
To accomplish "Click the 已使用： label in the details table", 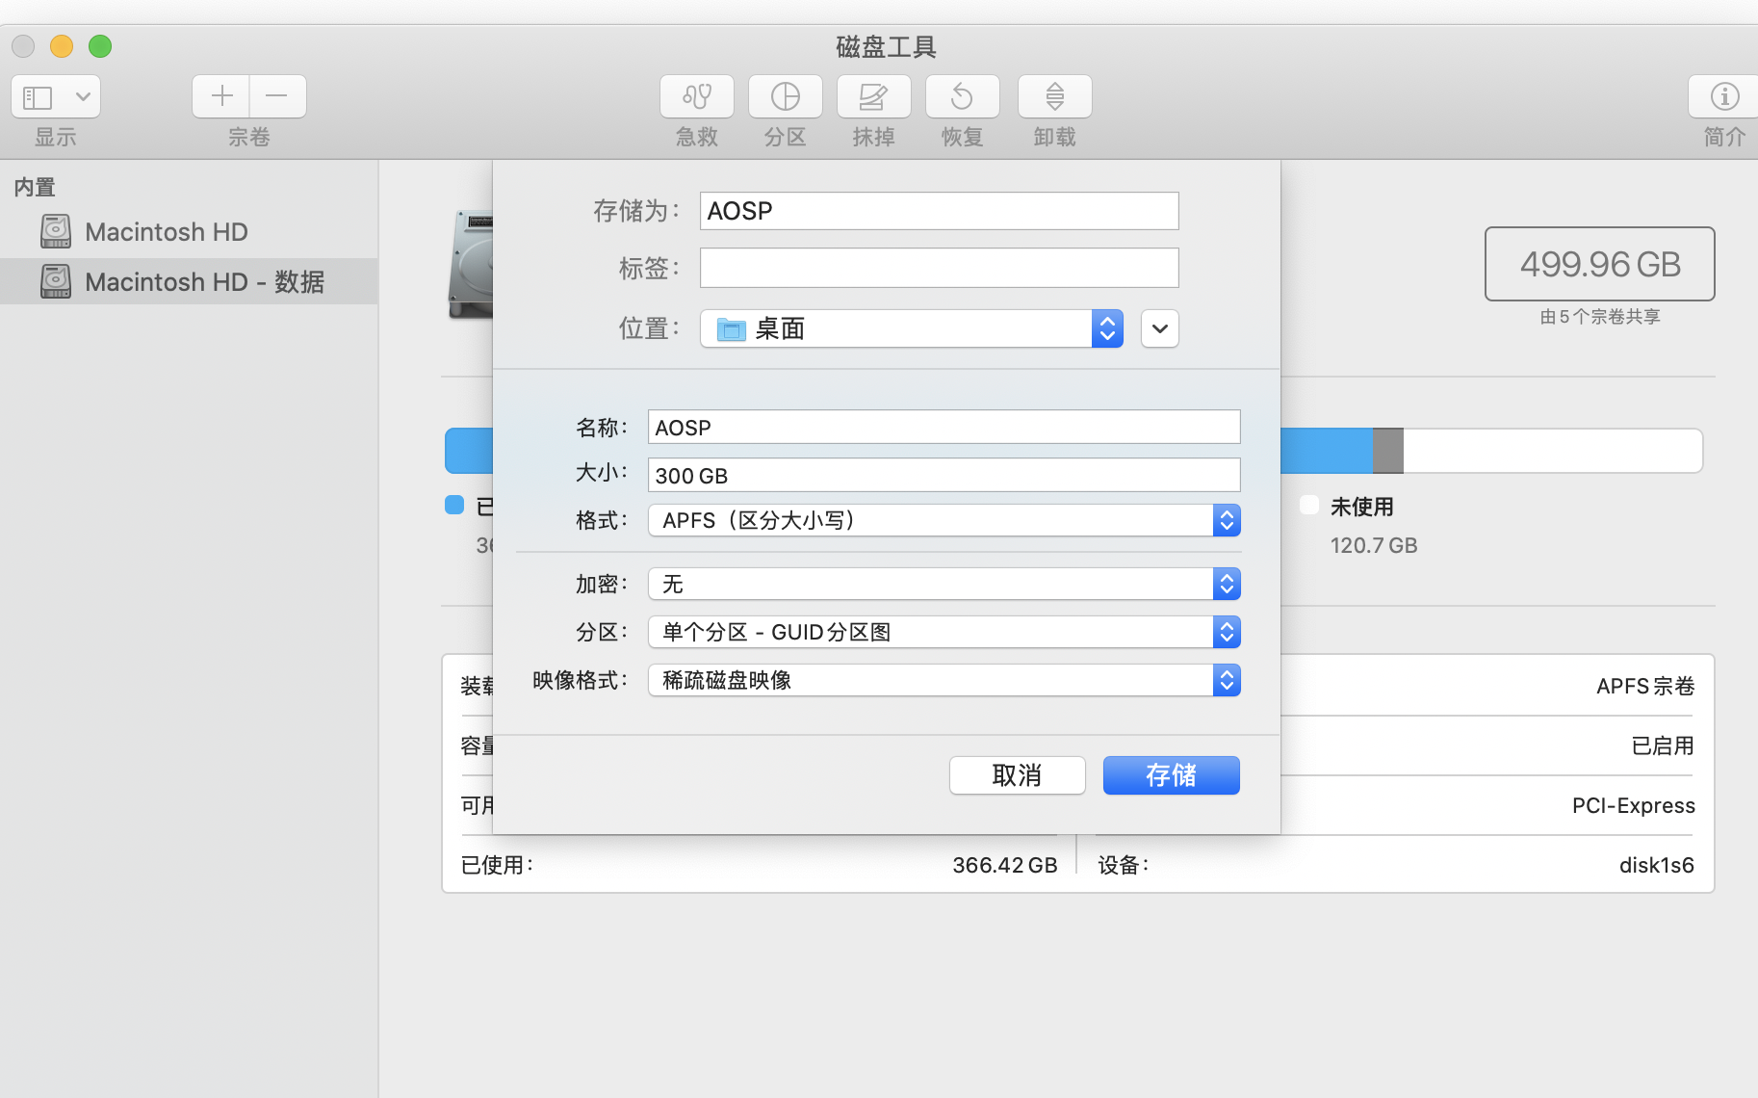I will (497, 865).
